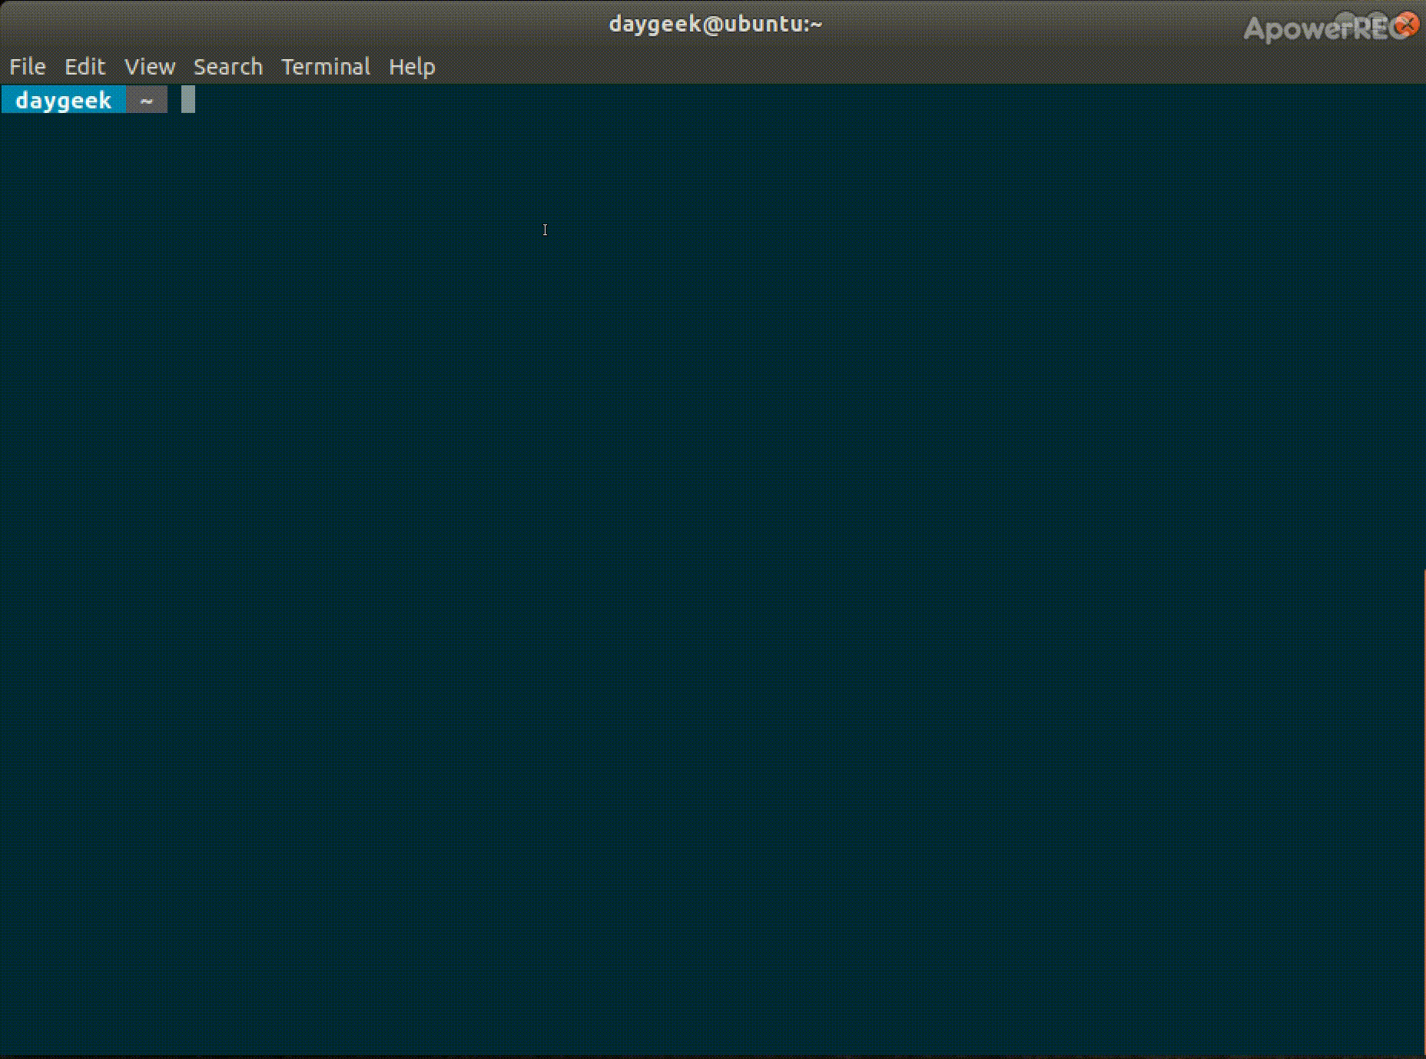The height and width of the screenshot is (1059, 1426).
Task: Click the tilde directory prompt segment
Action: pos(147,100)
